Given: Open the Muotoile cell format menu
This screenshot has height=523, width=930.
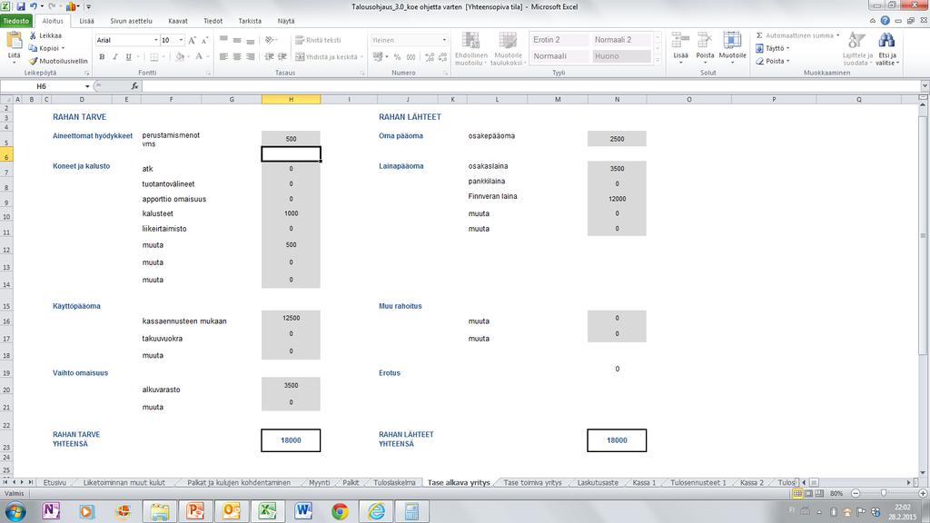Looking at the screenshot, I should [x=732, y=47].
